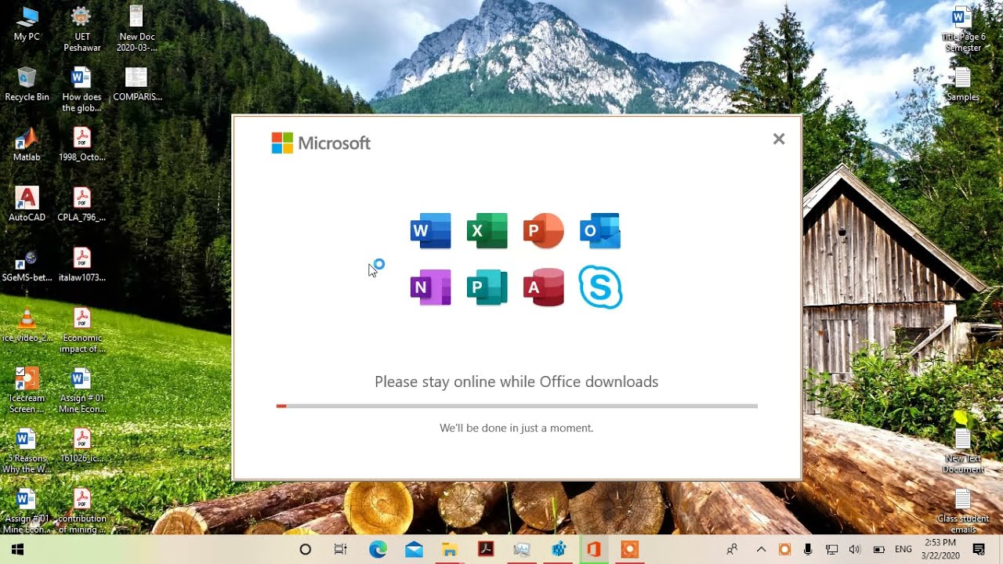
Task: Select the SGeMS-bet... desktop shortcut
Action: tap(27, 266)
